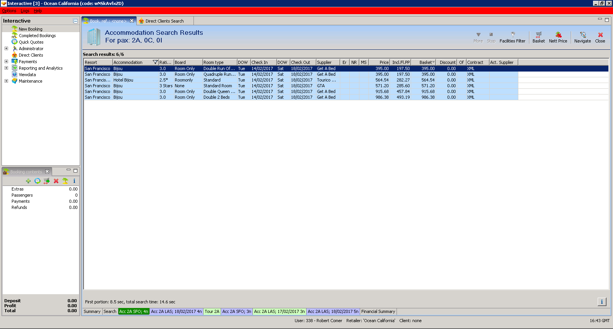Close the search results view

click(600, 37)
